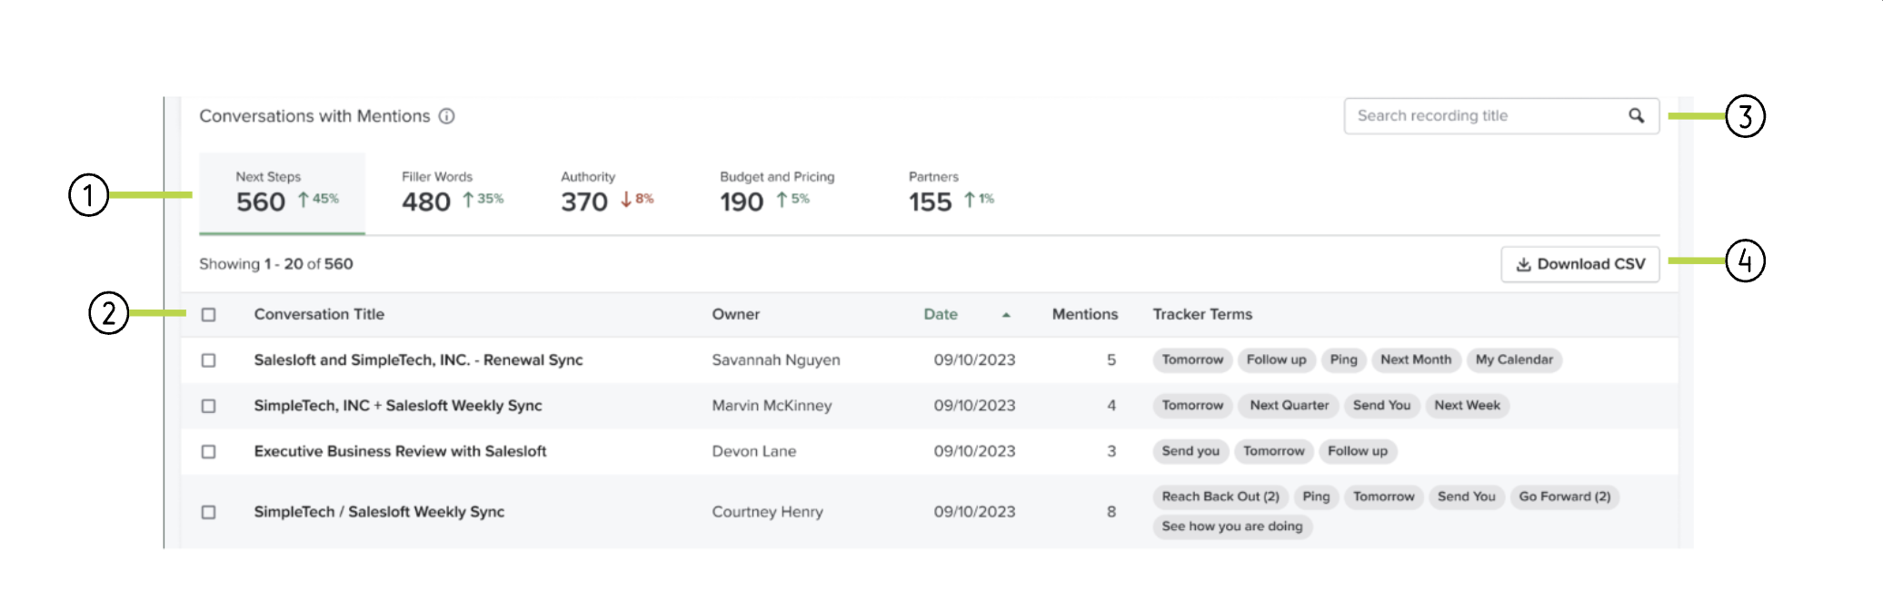
Task: Check the Salesloft and SimpleTech Renewal Sync row
Action: tap(209, 360)
